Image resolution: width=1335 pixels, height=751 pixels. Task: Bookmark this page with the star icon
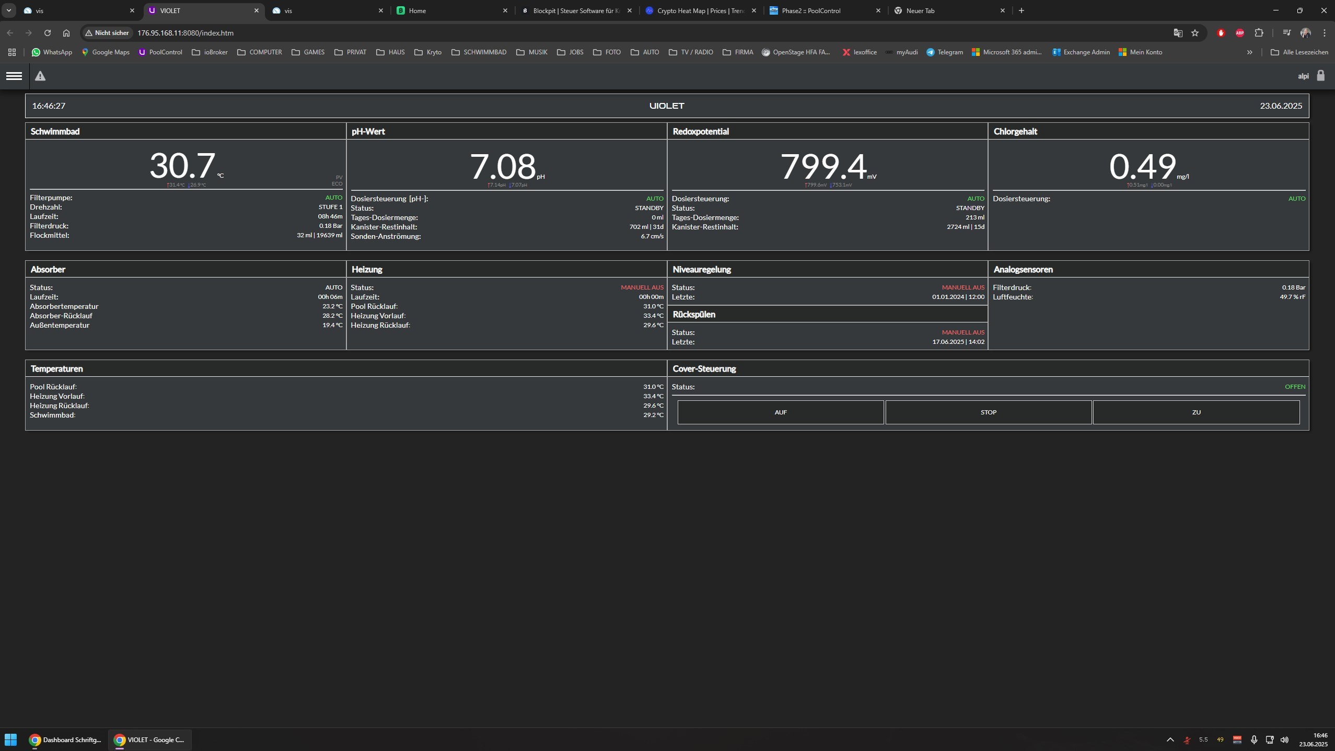1194,33
